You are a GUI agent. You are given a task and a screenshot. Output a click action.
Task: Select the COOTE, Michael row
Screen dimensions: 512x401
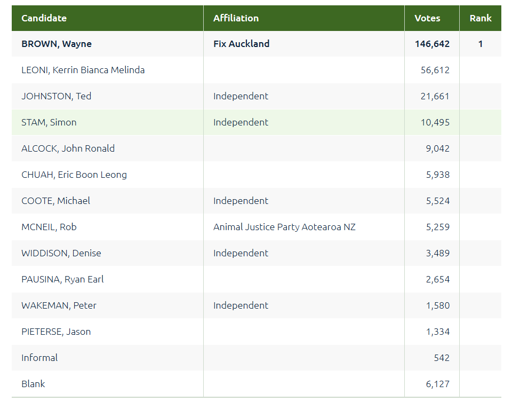[55, 201]
